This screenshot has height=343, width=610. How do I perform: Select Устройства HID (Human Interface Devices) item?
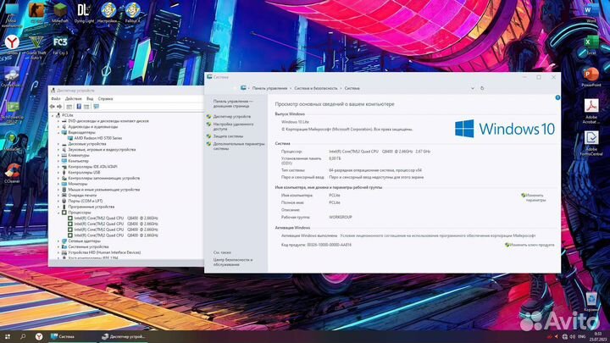point(104,252)
